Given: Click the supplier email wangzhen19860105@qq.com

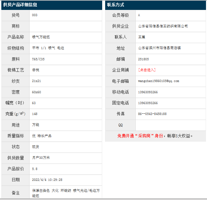Looking at the screenshot, I should tap(159, 81).
